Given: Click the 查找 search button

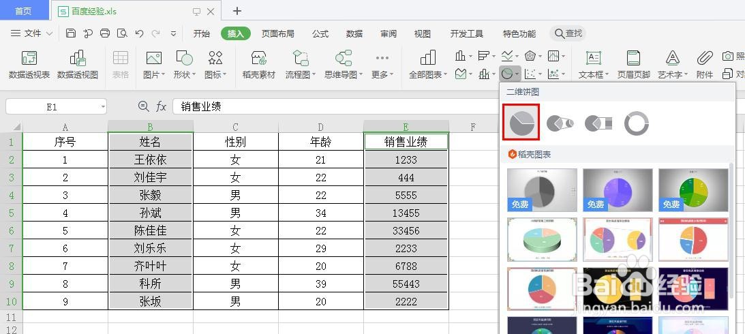Looking at the screenshot, I should point(568,33).
